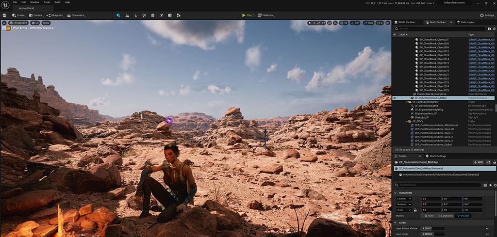Collapse the CF_PPV's folder
Screen dimensions: 497x237
407,121
